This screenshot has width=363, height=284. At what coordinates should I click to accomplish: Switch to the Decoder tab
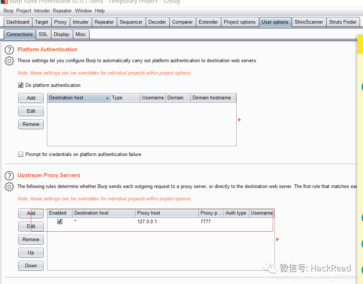157,22
